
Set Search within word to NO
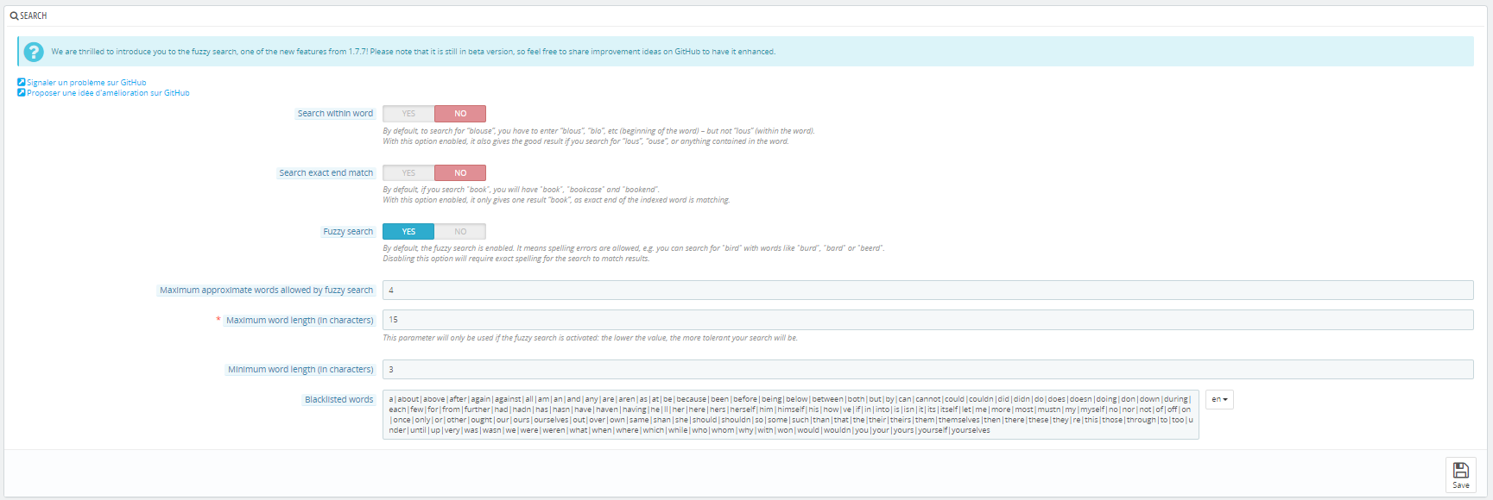(460, 114)
